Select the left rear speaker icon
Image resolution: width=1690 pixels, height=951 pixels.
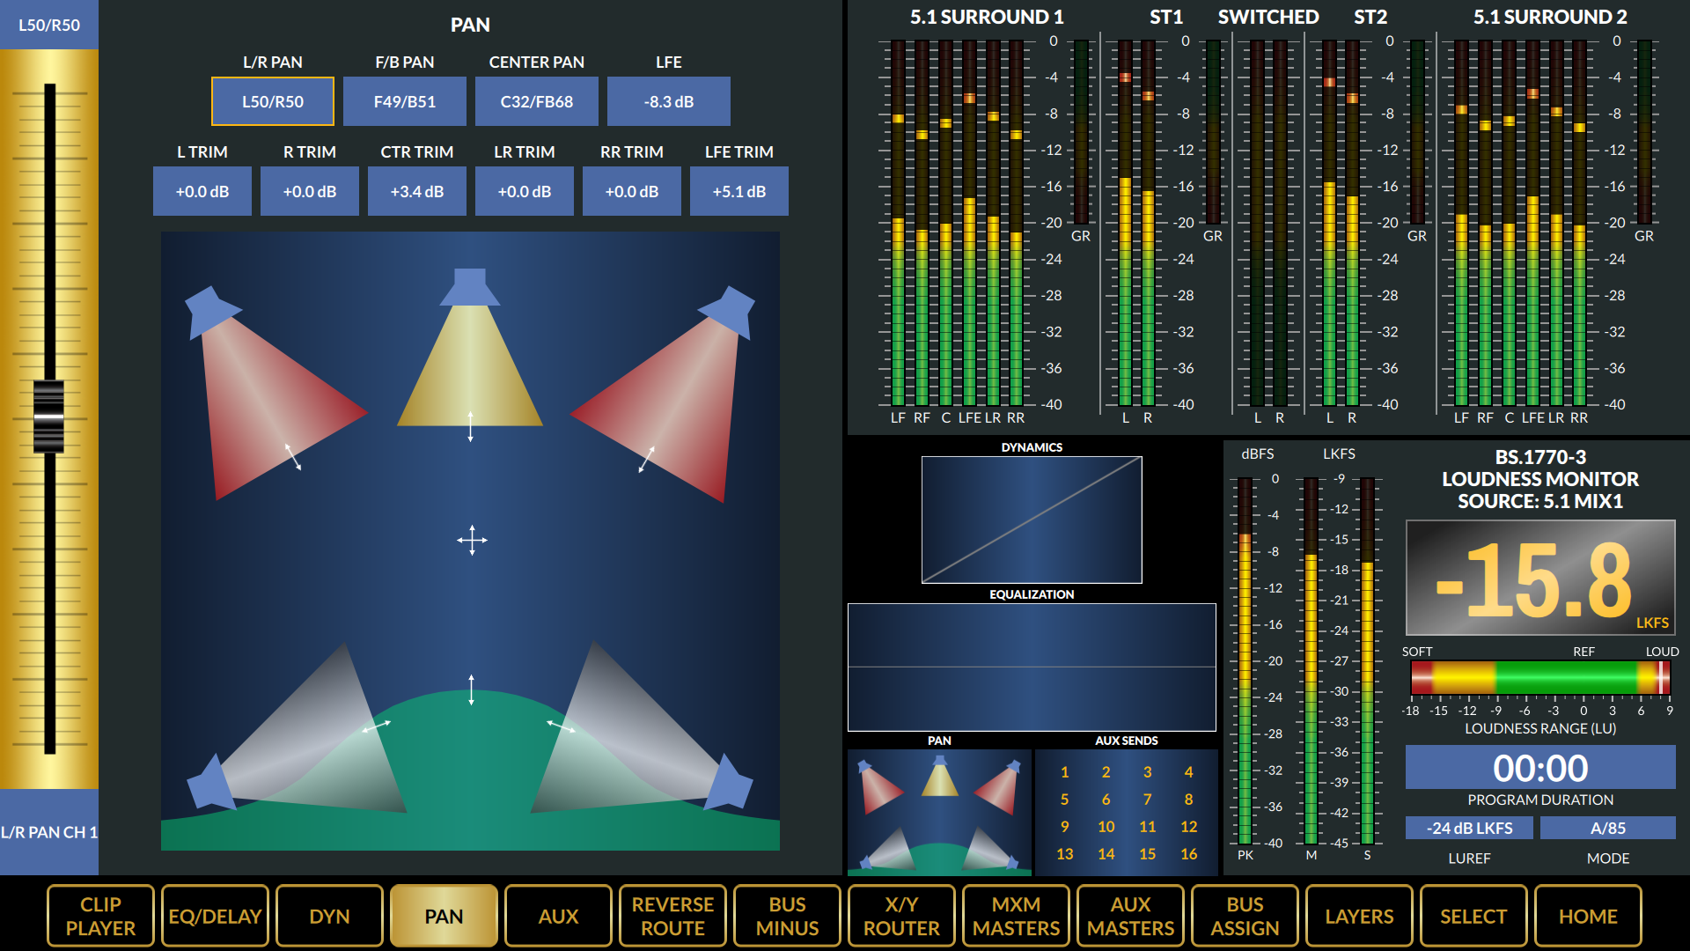(x=209, y=782)
